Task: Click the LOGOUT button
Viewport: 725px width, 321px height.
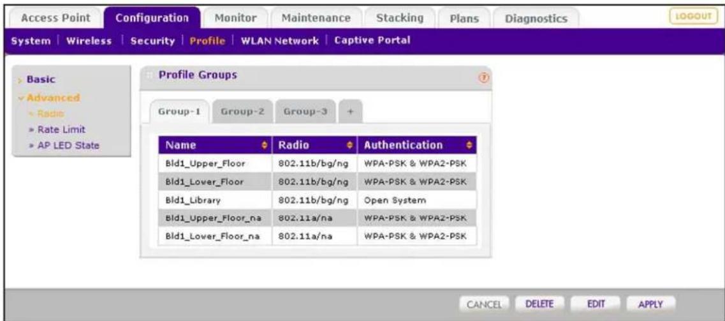Action: [x=694, y=17]
